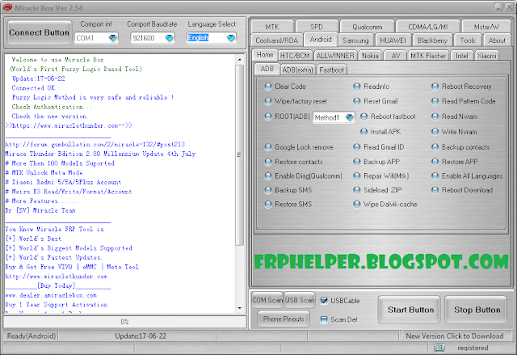
Task: Click the log panel scroll up arrow
Action: click(240, 60)
